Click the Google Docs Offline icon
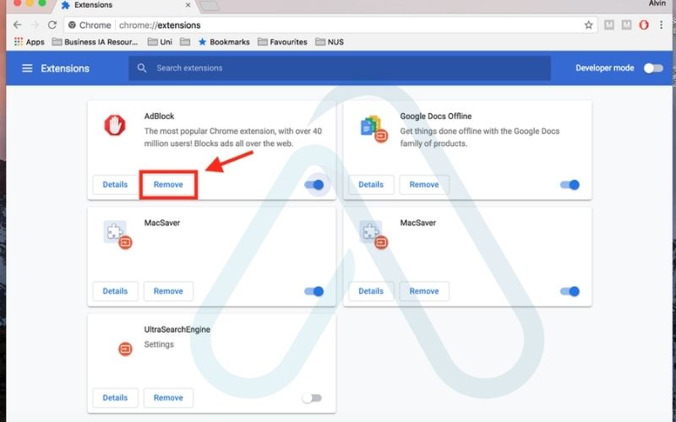This screenshot has height=422, width=676. [x=372, y=127]
